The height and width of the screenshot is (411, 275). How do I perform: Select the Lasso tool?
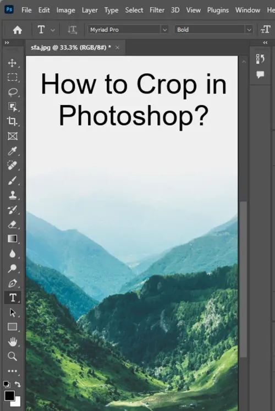coord(12,92)
